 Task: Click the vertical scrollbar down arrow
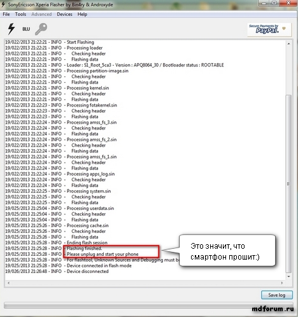pyautogui.click(x=288, y=277)
